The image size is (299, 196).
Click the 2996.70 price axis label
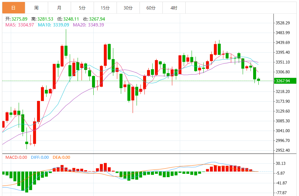click(283, 140)
